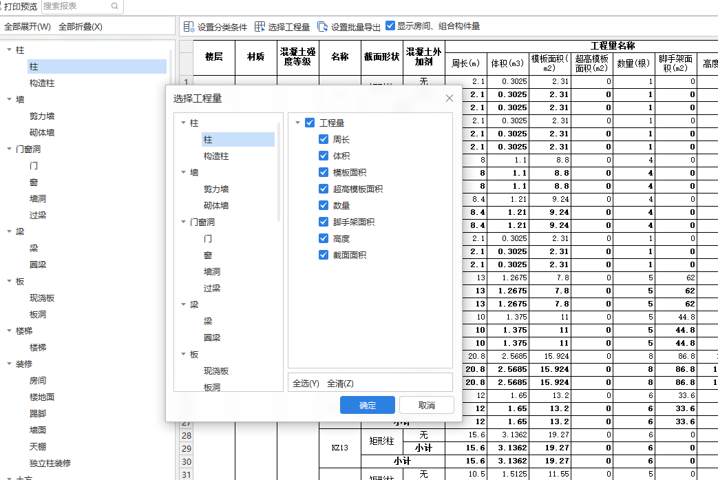Click the 选择工程量 toolbar icon
The height and width of the screenshot is (480, 718).
pos(260,27)
